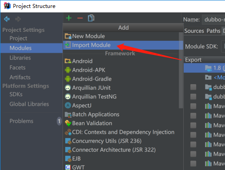The height and width of the screenshot is (170, 225).
Task: Select Bean Validation framework
Action: click(x=92, y=123)
